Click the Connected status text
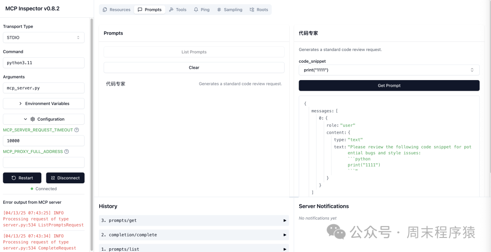This screenshot has height=252, width=491. tap(46, 189)
